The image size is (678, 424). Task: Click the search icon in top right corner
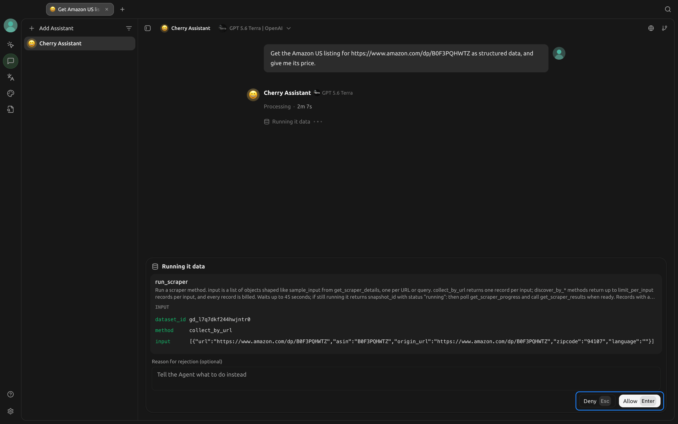pos(668,9)
